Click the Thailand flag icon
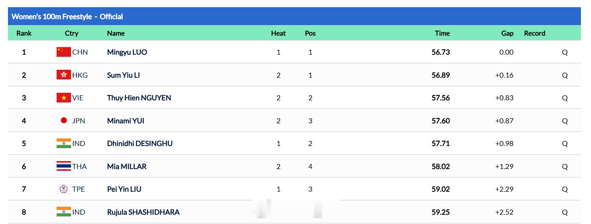Viewport: 591px width, 224px height. [63, 166]
